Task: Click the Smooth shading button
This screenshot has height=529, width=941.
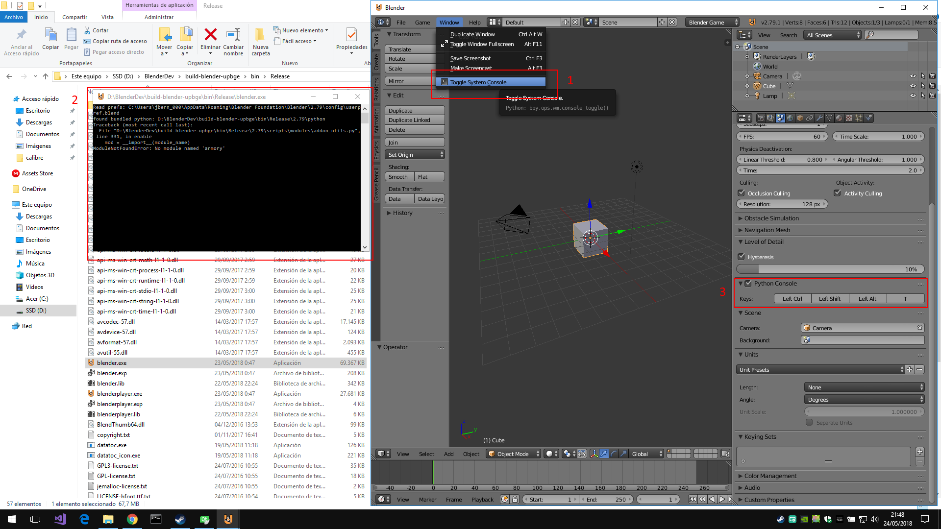Action: (398, 176)
